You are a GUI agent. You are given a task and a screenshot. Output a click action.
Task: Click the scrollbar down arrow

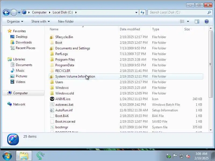point(210,130)
